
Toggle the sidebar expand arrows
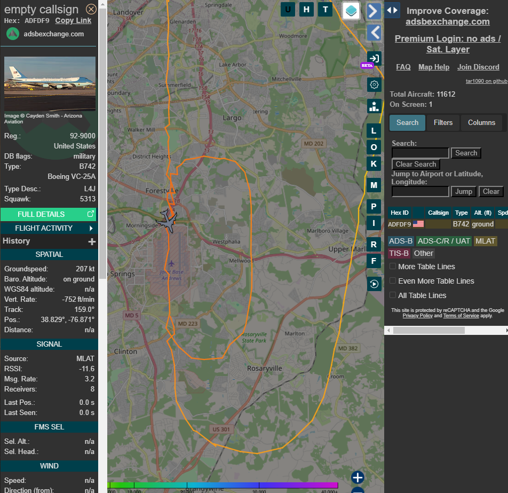tap(392, 10)
